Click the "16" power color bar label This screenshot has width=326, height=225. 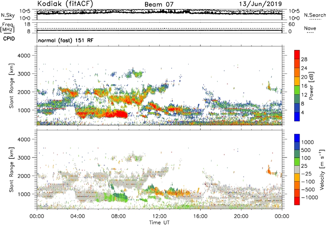[x=304, y=86]
